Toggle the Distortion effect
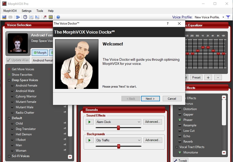The image size is (233, 162). 180,109
